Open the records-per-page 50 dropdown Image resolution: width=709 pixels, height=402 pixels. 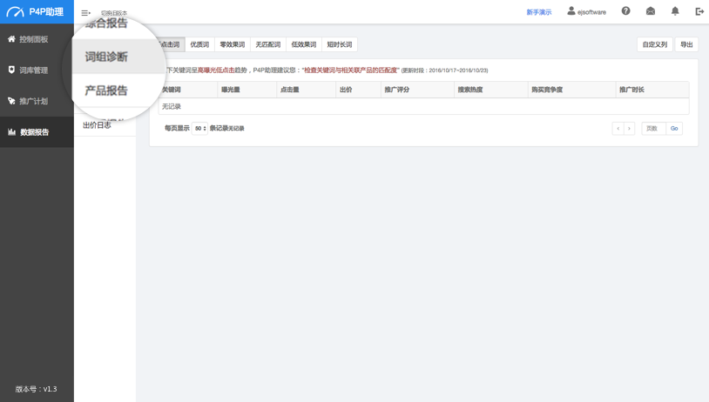199,128
